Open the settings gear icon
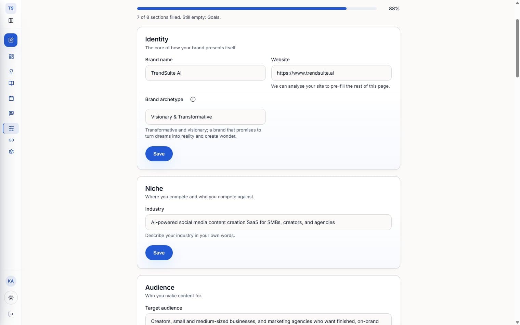520x325 pixels. point(11,152)
